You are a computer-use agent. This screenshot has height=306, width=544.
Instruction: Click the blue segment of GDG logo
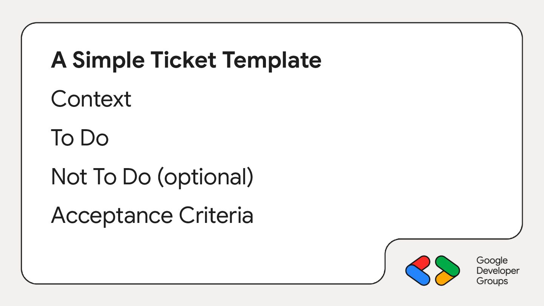(x=418, y=275)
